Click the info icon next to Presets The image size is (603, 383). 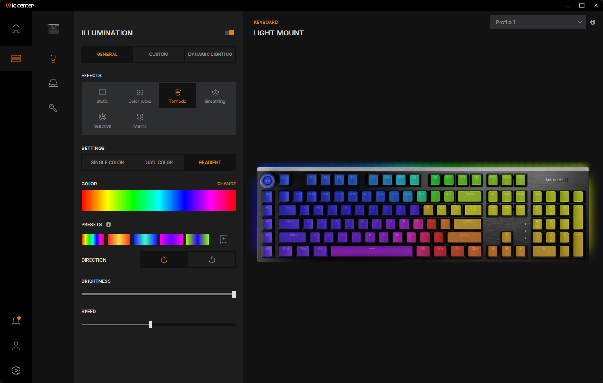109,225
